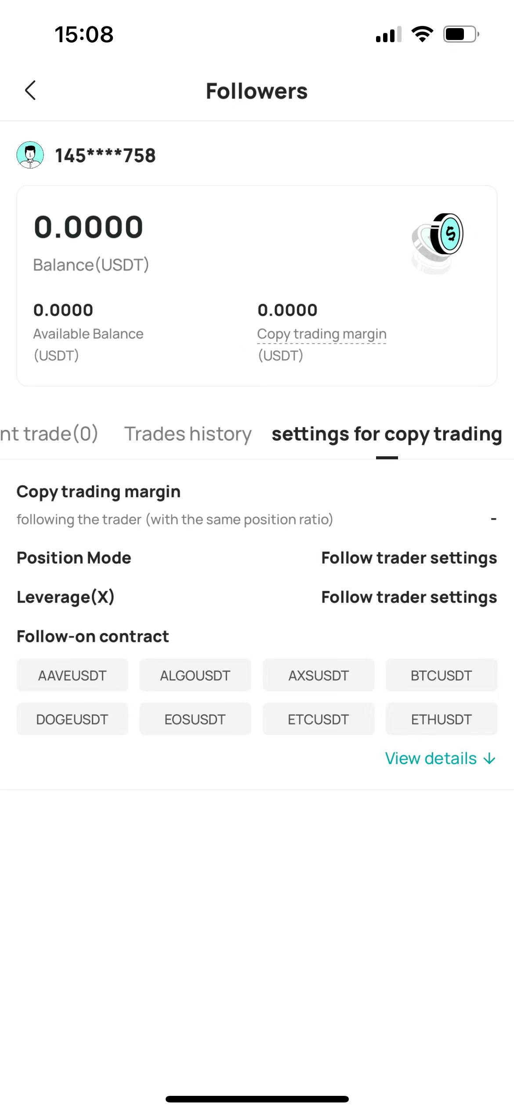Tap the cellular signal bars icon
Screen dimensions: 514x1113
click(389, 34)
